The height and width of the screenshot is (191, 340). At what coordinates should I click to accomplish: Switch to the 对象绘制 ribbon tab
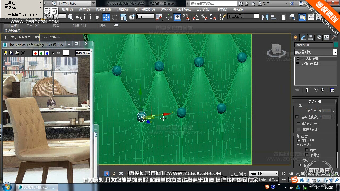pyautogui.click(x=79, y=26)
